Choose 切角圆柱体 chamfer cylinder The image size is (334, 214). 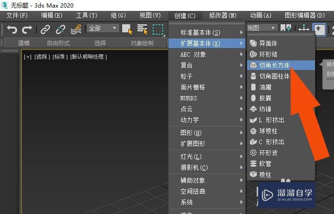tap(281, 76)
